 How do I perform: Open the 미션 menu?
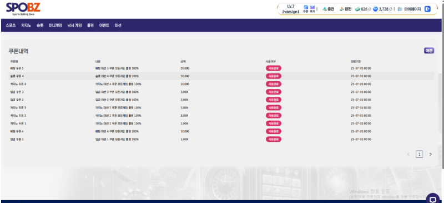[x=118, y=25]
